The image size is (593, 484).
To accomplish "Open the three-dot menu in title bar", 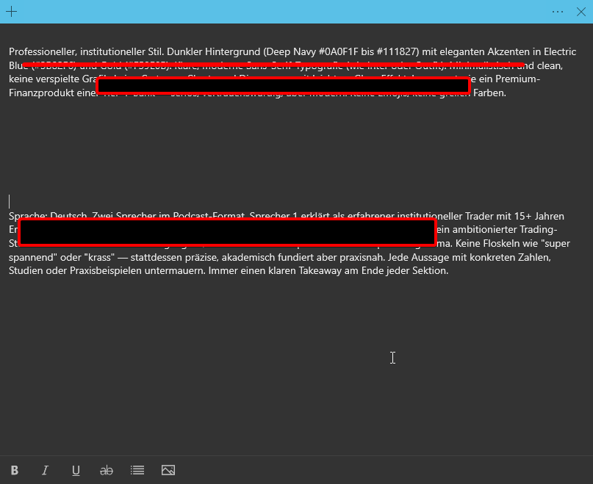I will coord(558,12).
